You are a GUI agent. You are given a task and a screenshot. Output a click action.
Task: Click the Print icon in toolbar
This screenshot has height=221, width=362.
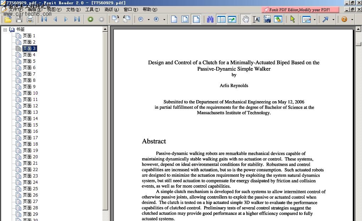click(30, 19)
